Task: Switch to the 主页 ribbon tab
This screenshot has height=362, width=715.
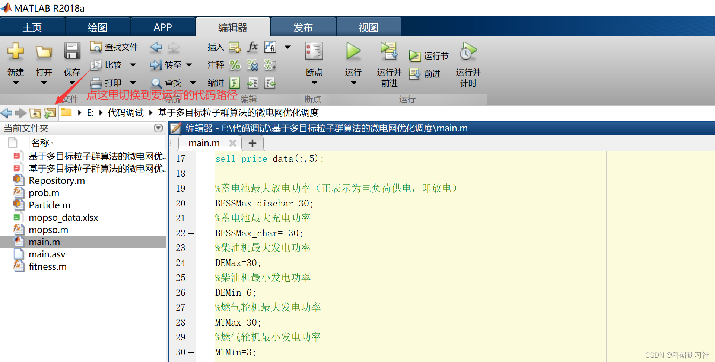Action: point(32,27)
